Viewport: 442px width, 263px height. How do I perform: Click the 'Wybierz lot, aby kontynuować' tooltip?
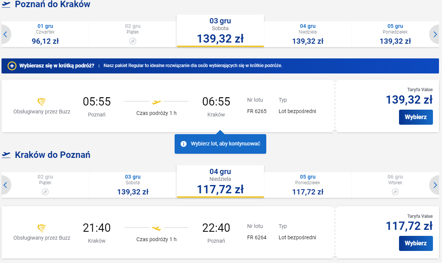220,144
